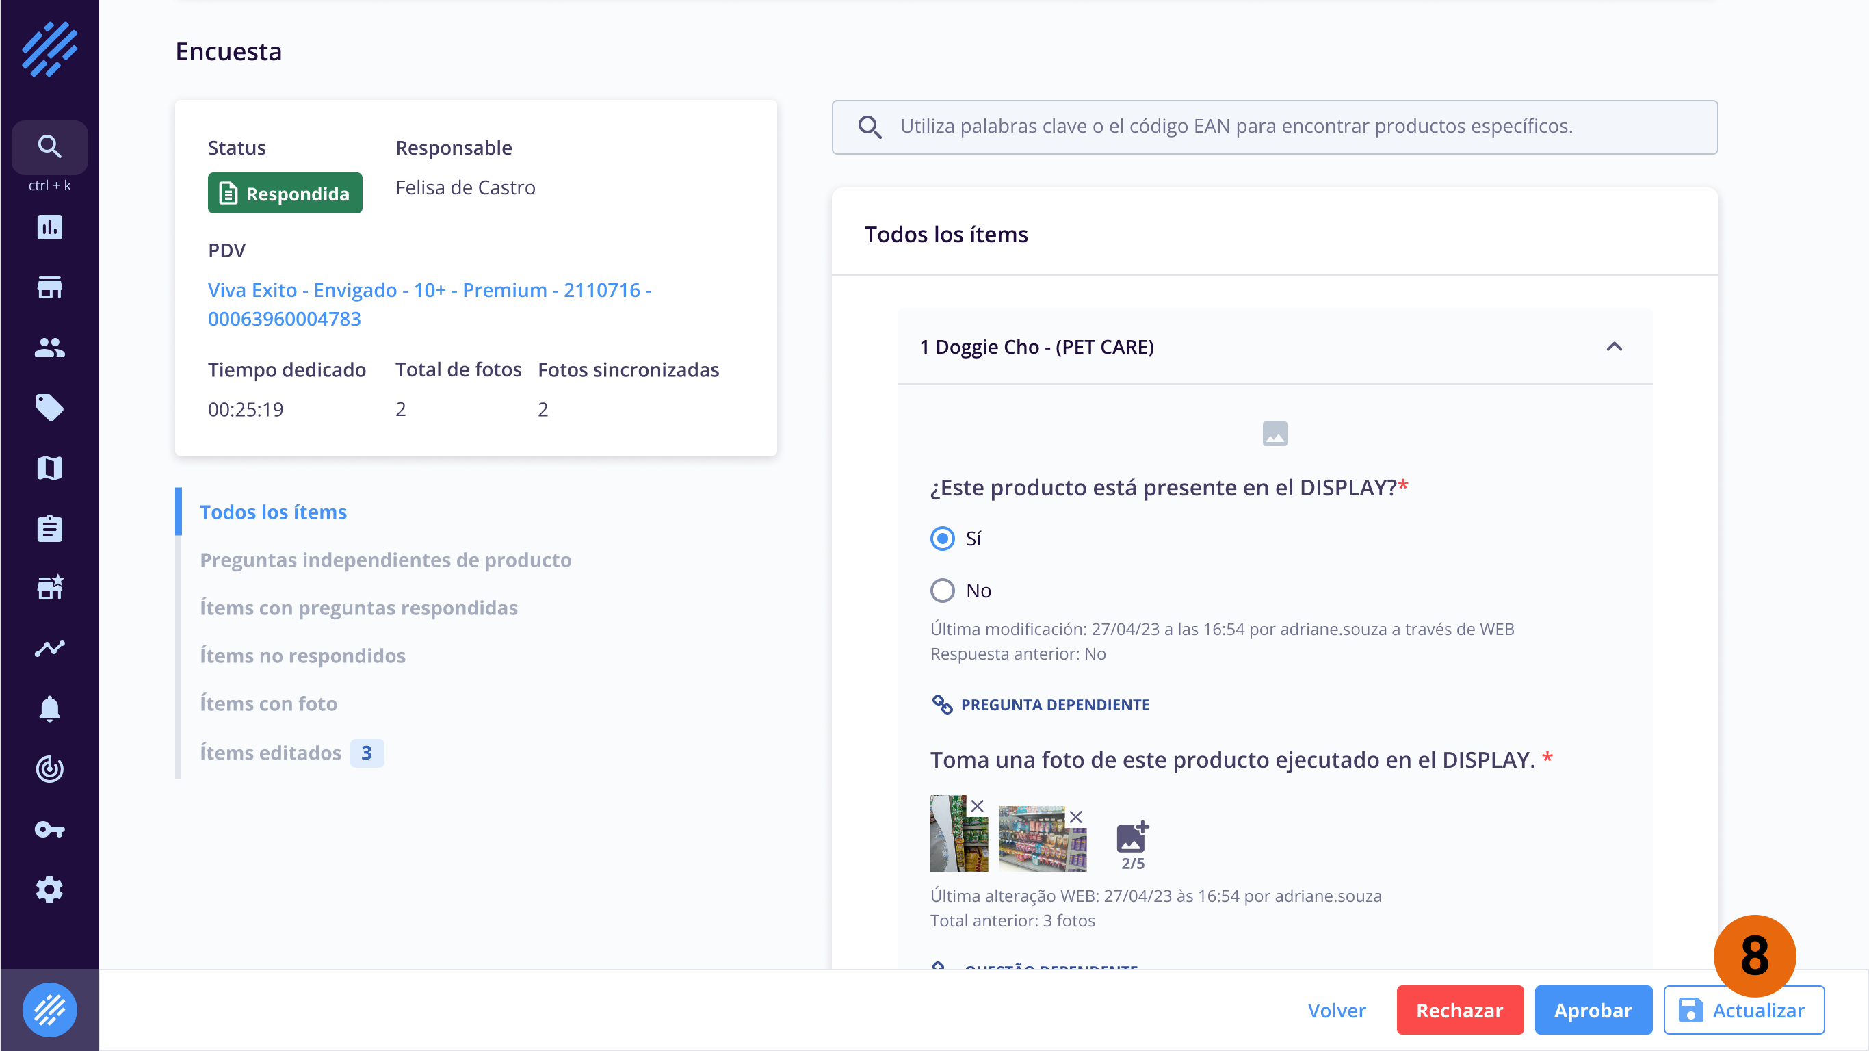Open the store icon in sidebar

pos(49,287)
